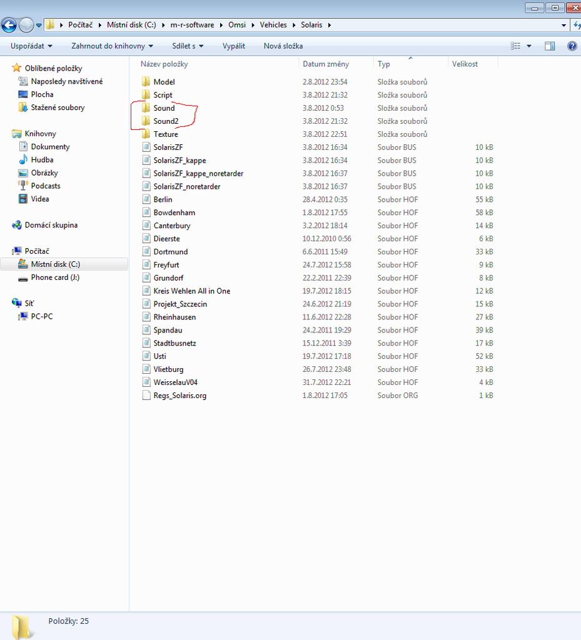Sort by Datum změny column header
The width and height of the screenshot is (581, 640).
click(x=326, y=64)
